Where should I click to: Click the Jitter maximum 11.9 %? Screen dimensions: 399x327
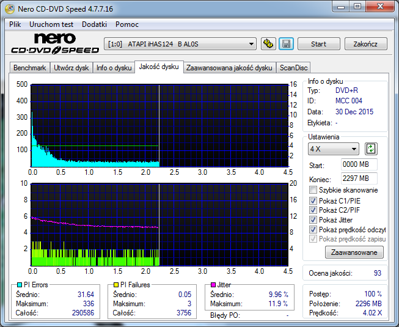[x=279, y=304]
